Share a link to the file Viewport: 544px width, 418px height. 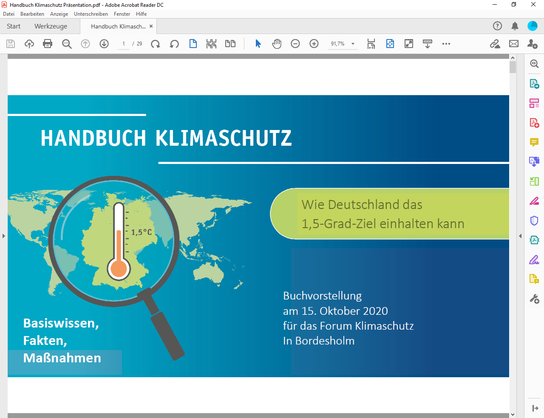[x=495, y=44]
